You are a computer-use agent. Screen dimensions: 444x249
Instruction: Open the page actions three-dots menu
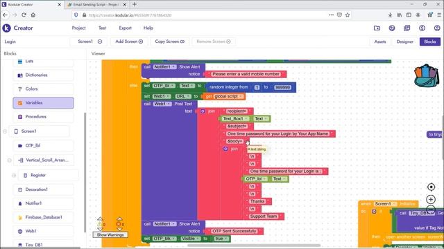point(331,15)
